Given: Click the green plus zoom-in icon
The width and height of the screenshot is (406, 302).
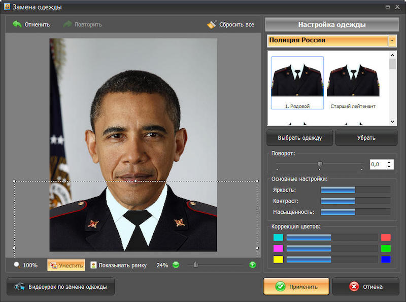Looking at the screenshot, I should tap(252, 265).
